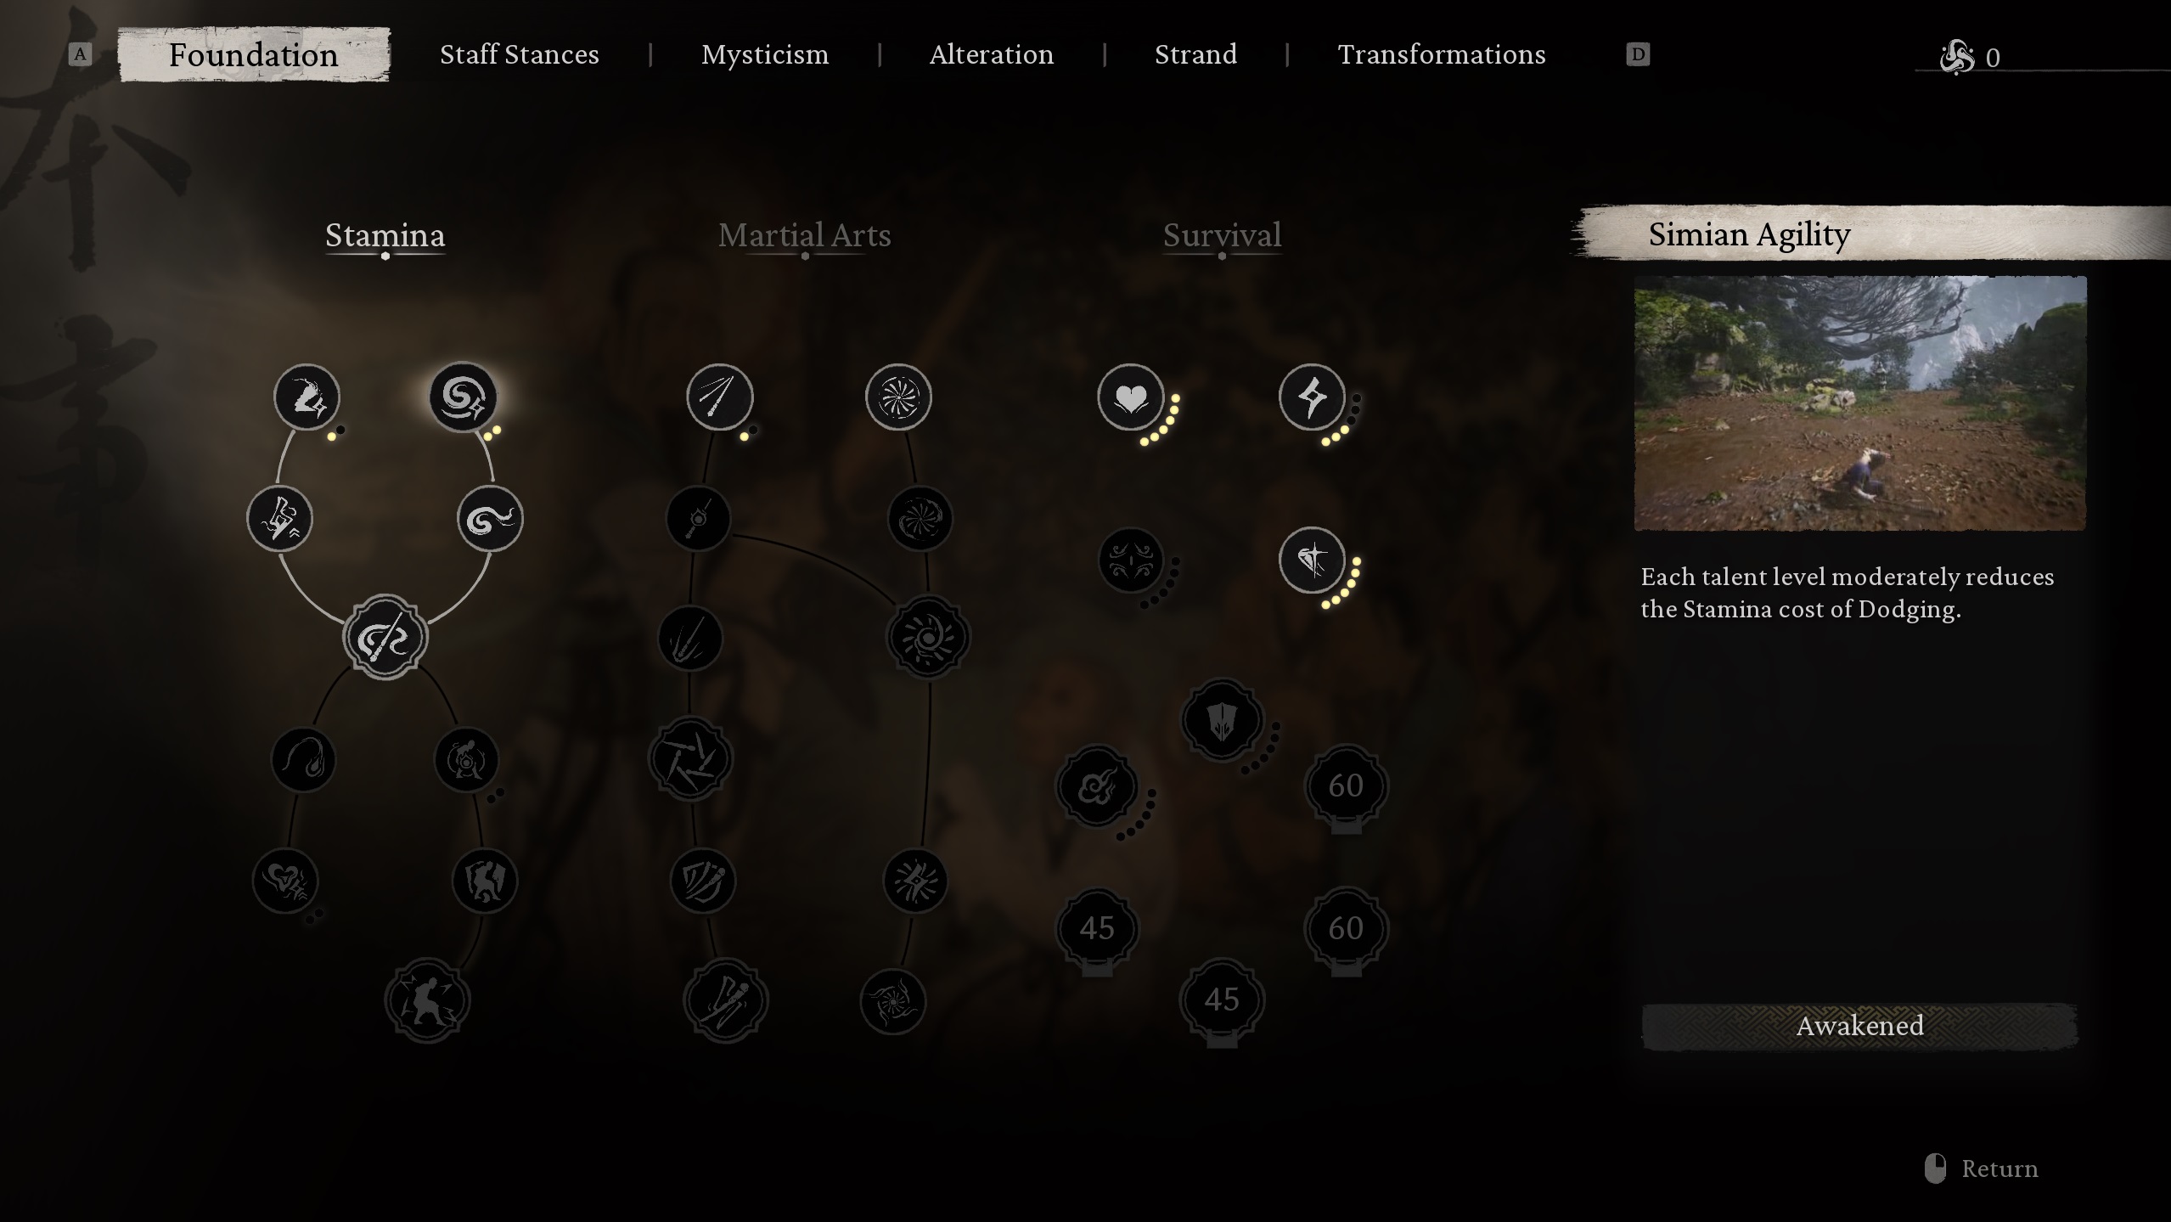Toggle the Strand skill tree tab
Viewport: 2171px width, 1222px height.
(x=1195, y=53)
